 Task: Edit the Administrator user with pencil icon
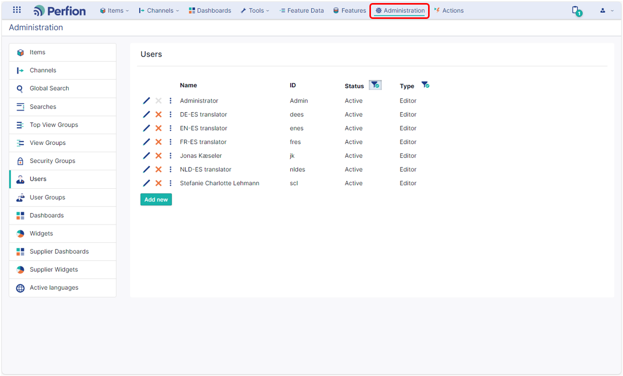(x=146, y=101)
